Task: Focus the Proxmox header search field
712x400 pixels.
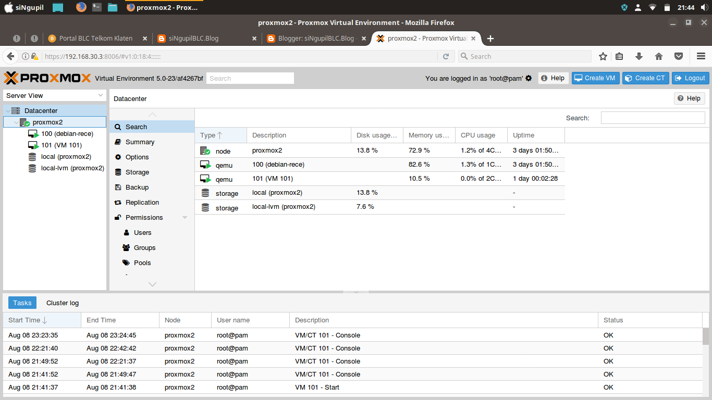Action: [x=250, y=78]
